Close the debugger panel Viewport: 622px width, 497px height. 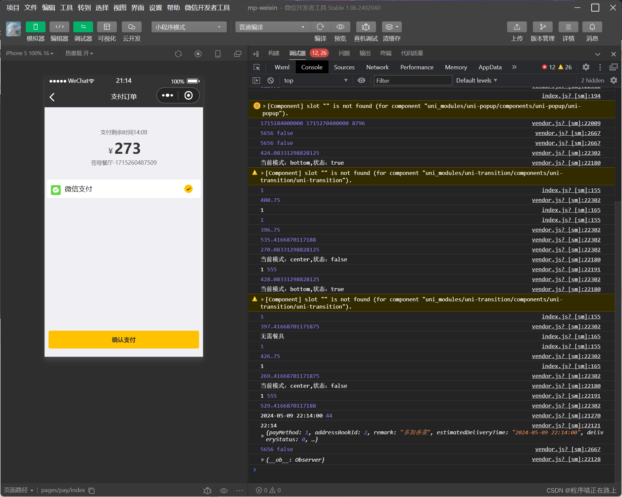(613, 54)
